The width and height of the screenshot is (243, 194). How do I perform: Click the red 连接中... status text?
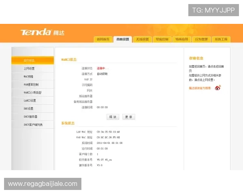tap(102, 68)
